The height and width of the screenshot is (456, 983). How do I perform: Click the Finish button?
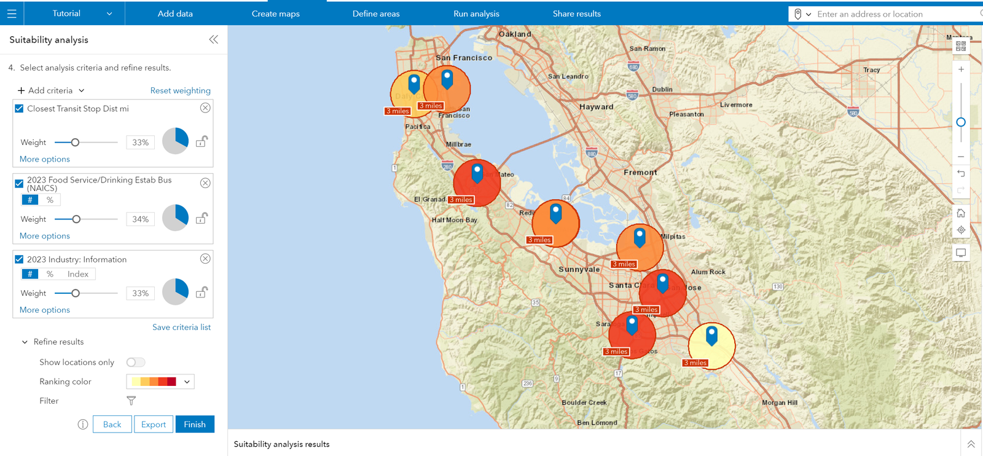(x=195, y=425)
